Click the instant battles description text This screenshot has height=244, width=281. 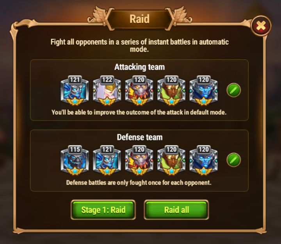(140, 46)
